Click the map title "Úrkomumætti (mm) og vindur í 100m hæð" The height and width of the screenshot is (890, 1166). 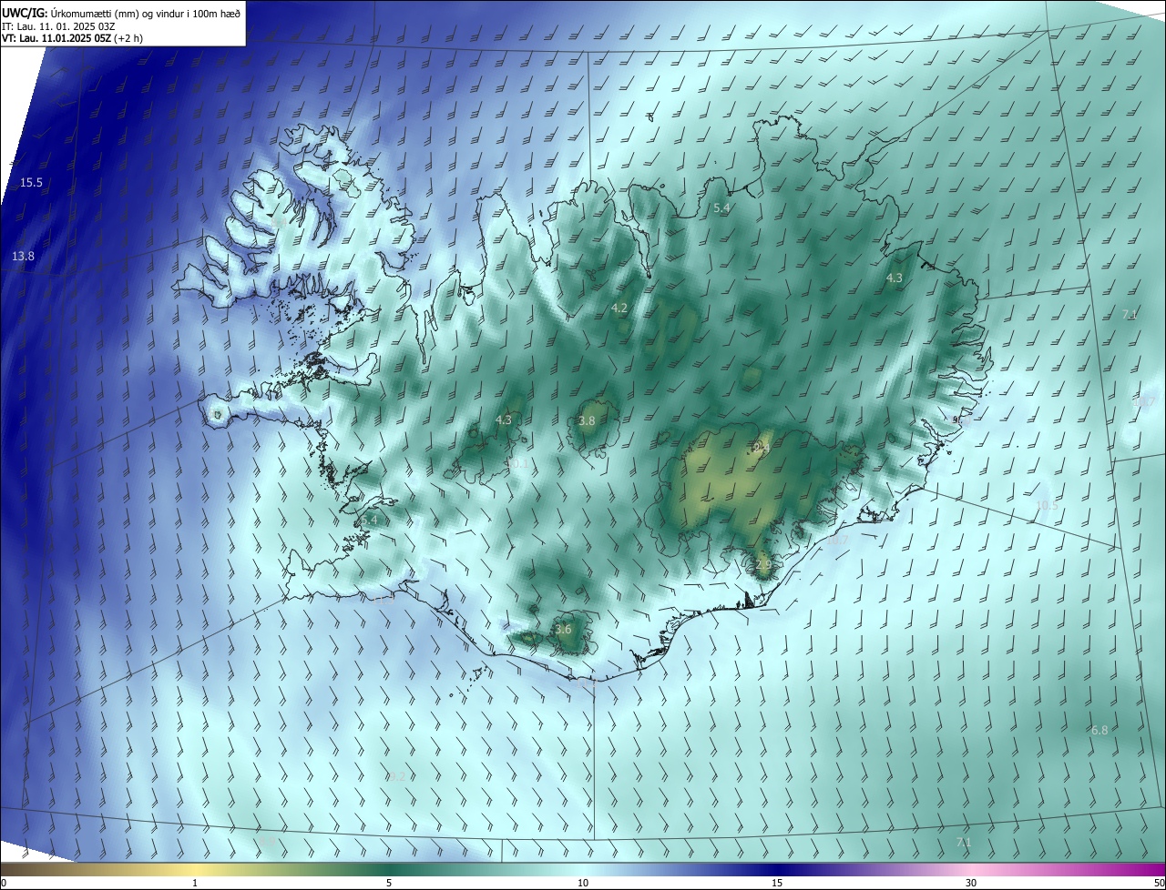pyautogui.click(x=146, y=13)
